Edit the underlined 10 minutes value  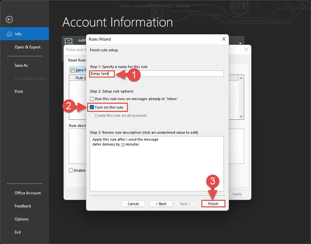(123, 144)
